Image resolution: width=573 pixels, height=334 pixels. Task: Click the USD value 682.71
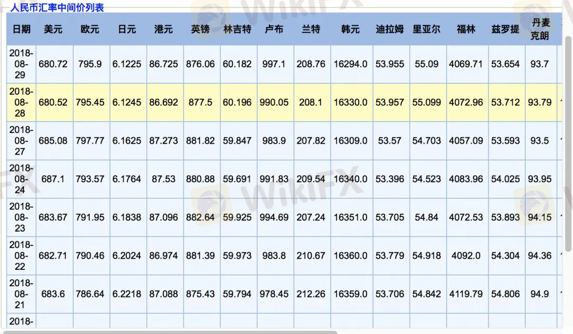pyautogui.click(x=53, y=256)
